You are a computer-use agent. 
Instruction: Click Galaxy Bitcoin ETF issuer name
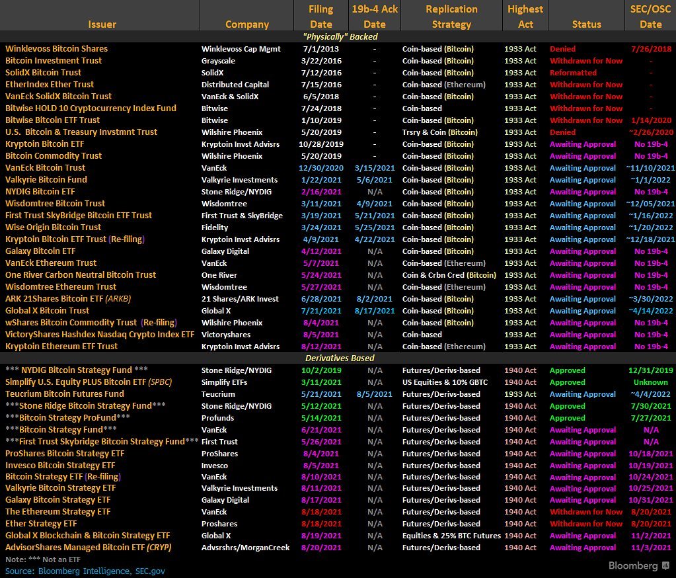coord(40,251)
